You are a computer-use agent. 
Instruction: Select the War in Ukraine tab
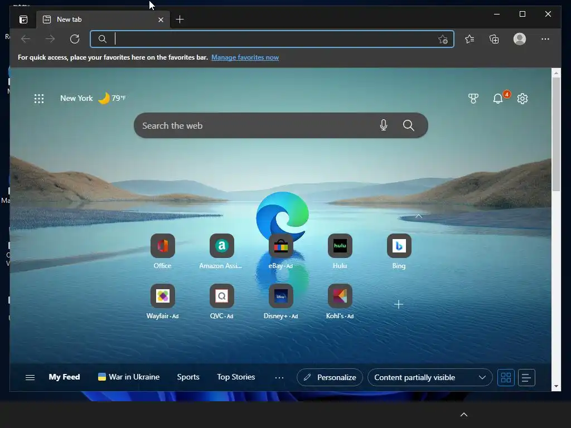(129, 377)
